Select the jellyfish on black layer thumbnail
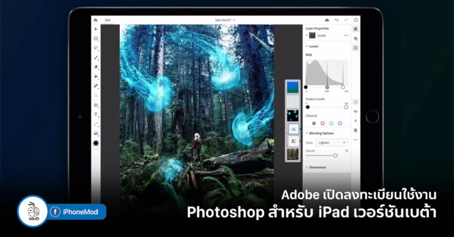Viewport: 454px width, 237px height. click(293, 116)
